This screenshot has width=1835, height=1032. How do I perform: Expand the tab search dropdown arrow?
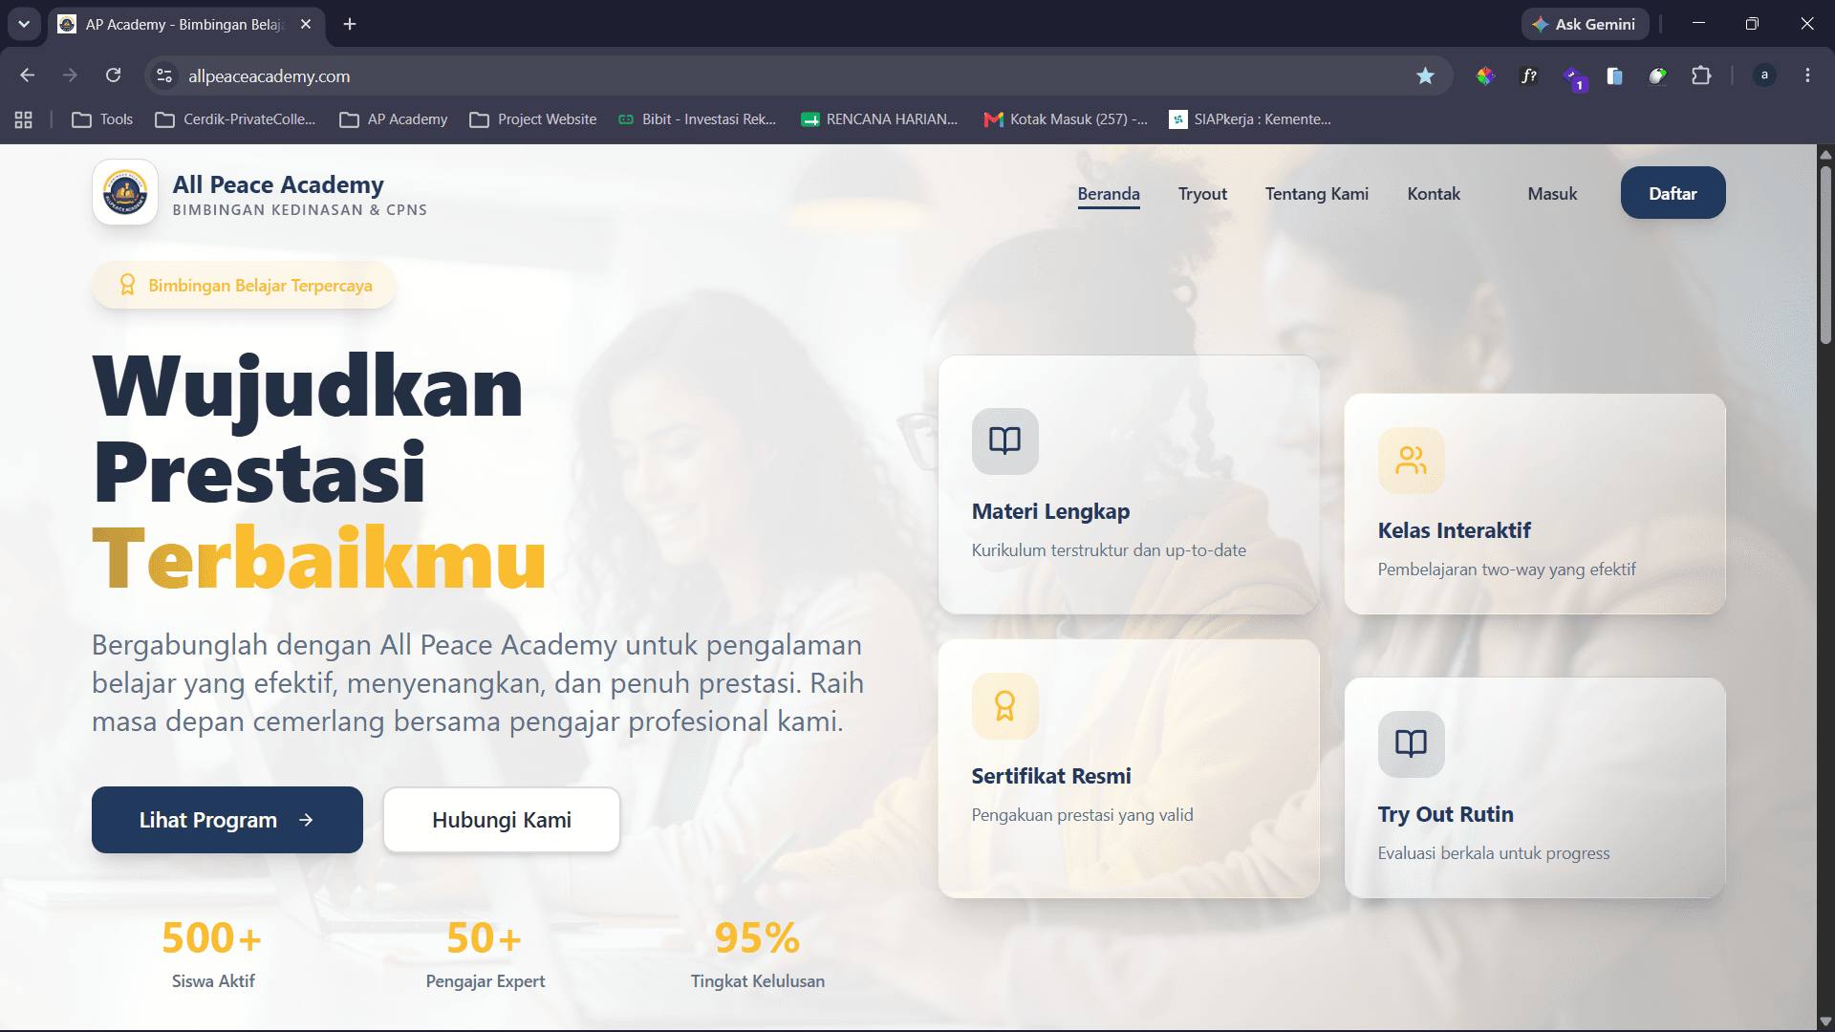click(x=24, y=24)
